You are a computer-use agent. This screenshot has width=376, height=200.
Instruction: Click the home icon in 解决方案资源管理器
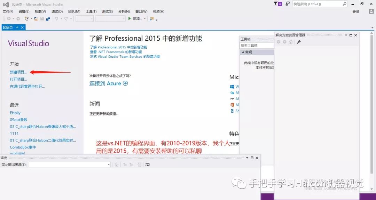291,42
